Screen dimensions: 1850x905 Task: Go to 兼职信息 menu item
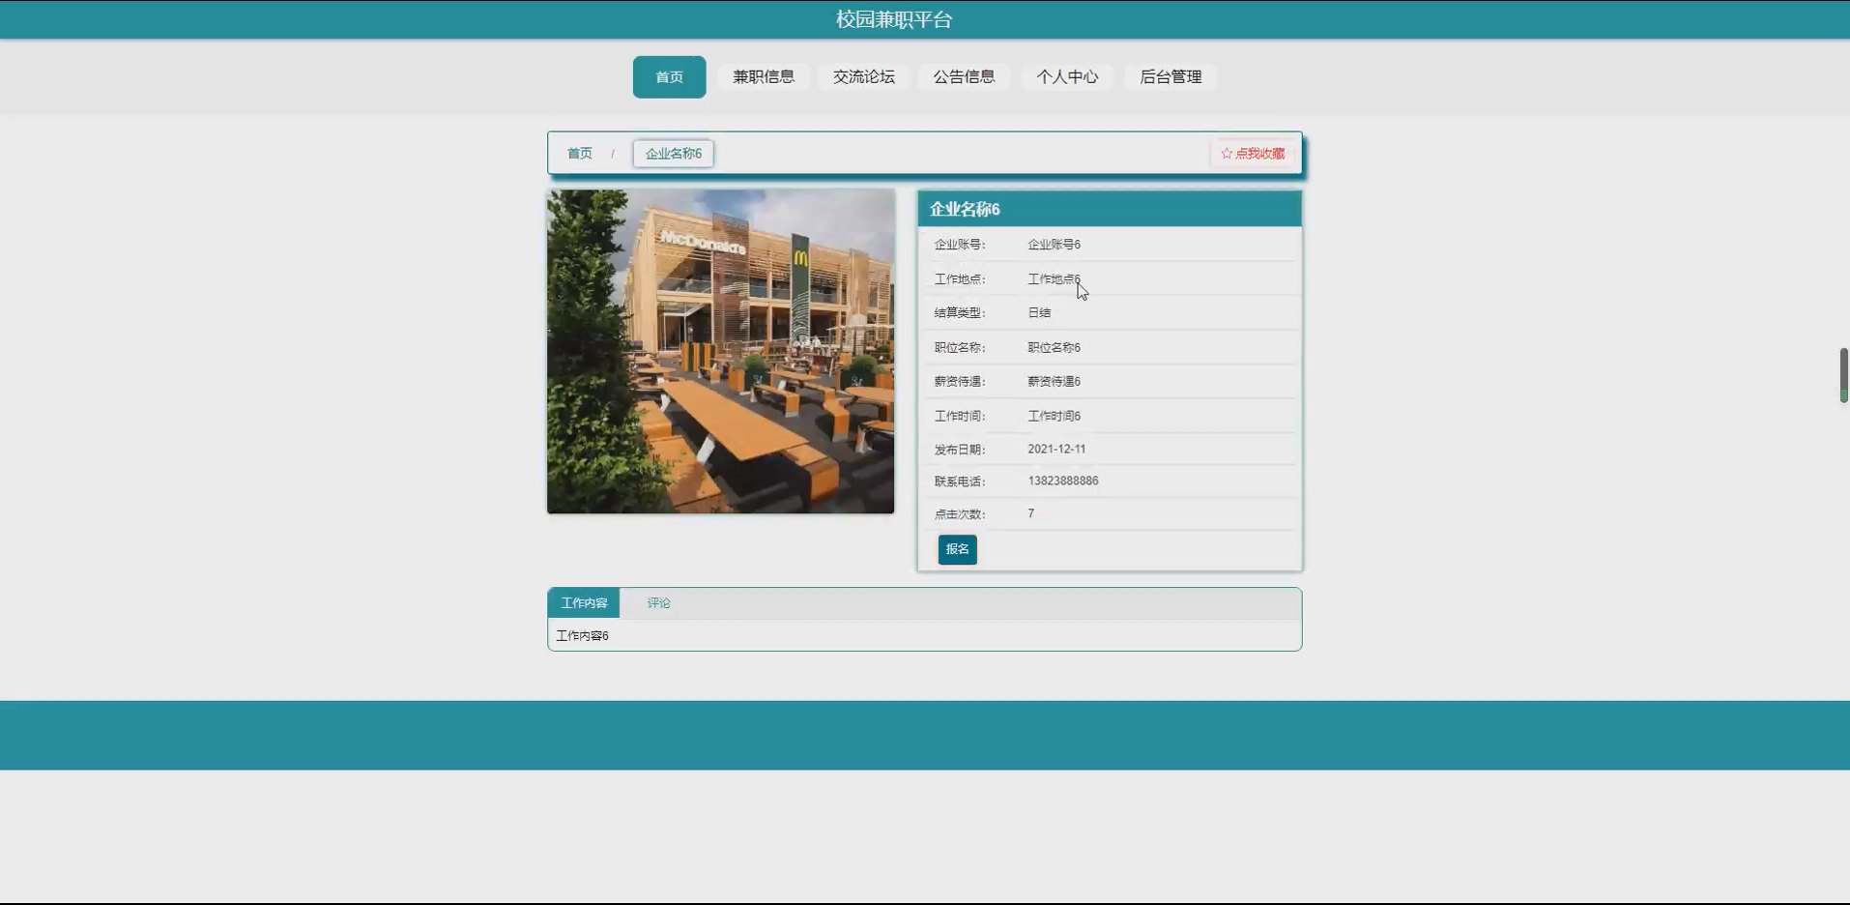(763, 76)
